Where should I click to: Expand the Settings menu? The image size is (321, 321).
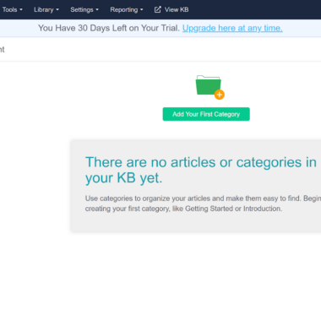coord(84,9)
